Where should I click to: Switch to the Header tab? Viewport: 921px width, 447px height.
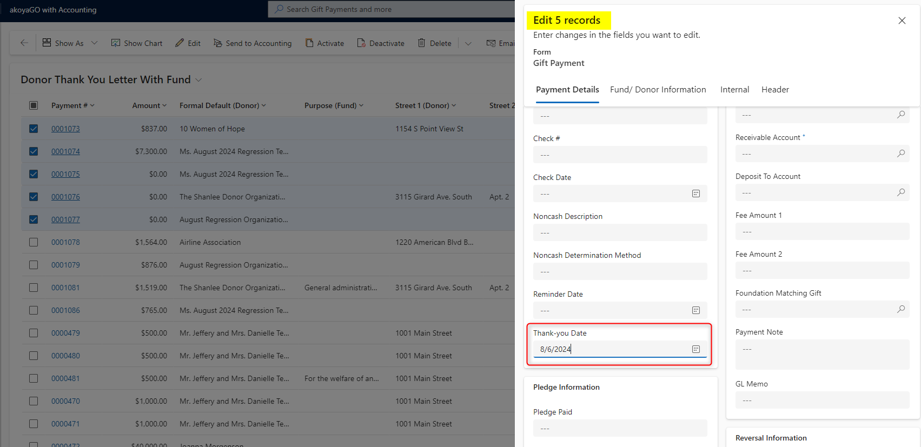[775, 90]
